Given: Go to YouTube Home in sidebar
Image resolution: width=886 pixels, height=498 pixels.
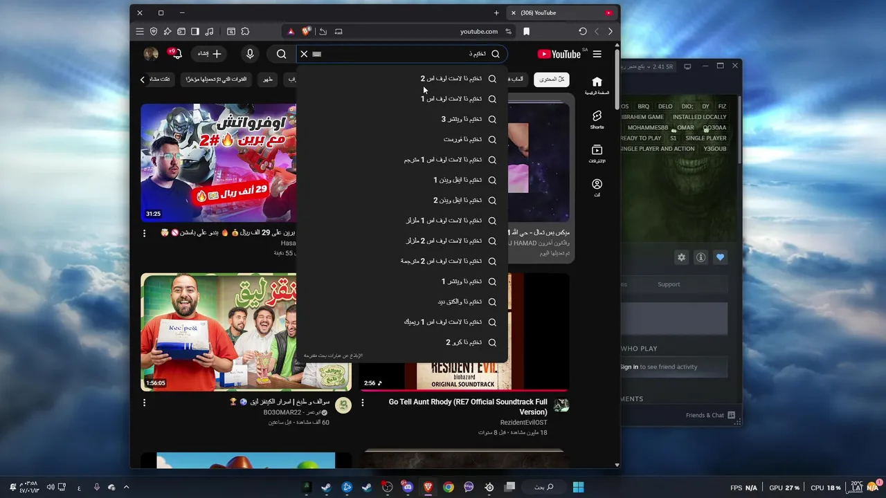Looking at the screenshot, I should point(597,86).
